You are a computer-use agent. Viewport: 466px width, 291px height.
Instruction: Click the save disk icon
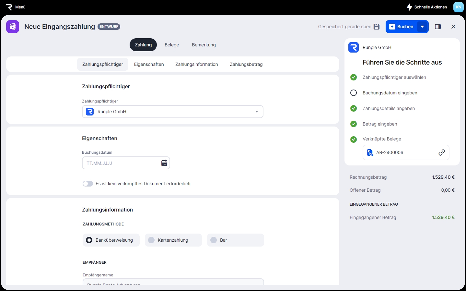point(377,27)
